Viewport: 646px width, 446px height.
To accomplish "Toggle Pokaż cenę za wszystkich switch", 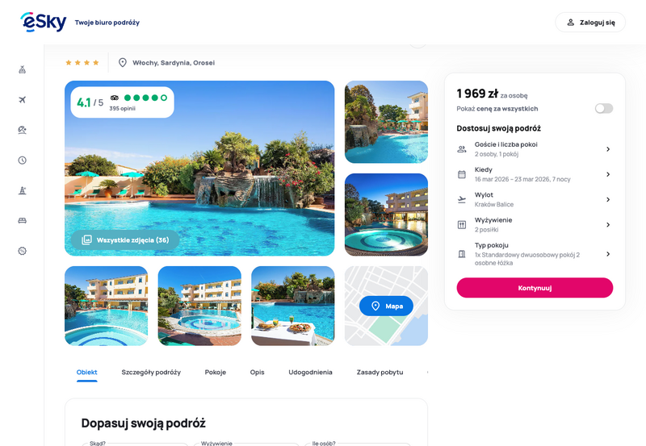I will pos(603,108).
